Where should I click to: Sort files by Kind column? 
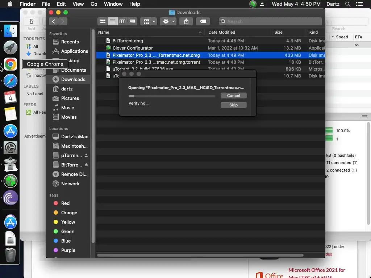coord(315,32)
